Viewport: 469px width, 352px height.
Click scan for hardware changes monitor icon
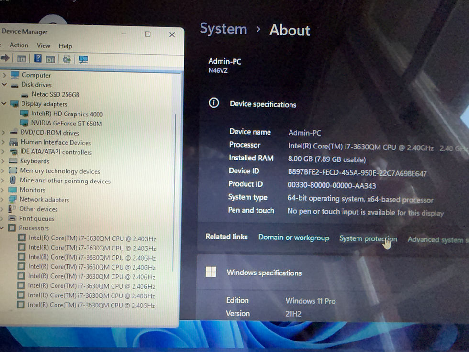point(83,59)
